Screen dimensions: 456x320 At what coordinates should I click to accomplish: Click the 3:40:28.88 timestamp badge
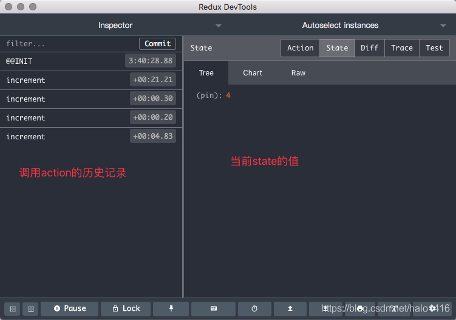pos(151,61)
